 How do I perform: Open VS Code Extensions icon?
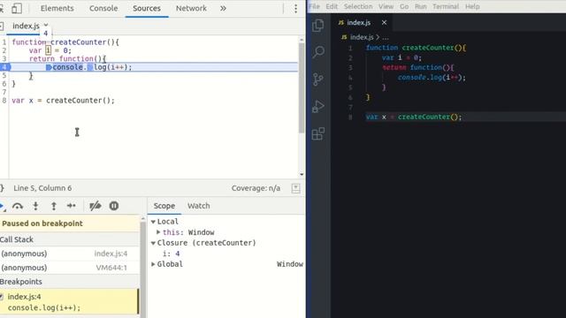[x=318, y=133]
